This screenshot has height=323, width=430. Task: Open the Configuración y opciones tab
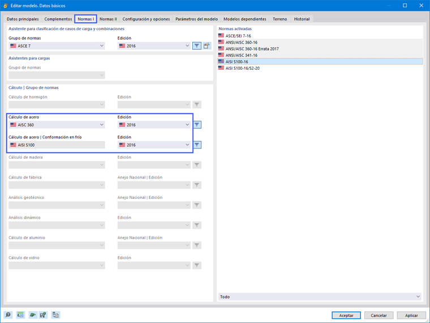click(146, 19)
